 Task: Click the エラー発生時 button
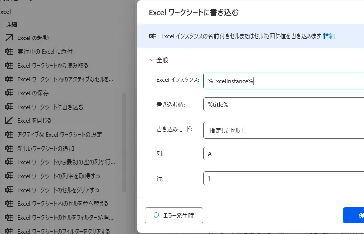(173, 215)
